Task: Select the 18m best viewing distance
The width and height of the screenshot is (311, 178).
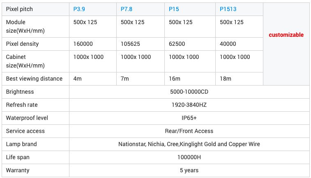Action: coord(225,79)
